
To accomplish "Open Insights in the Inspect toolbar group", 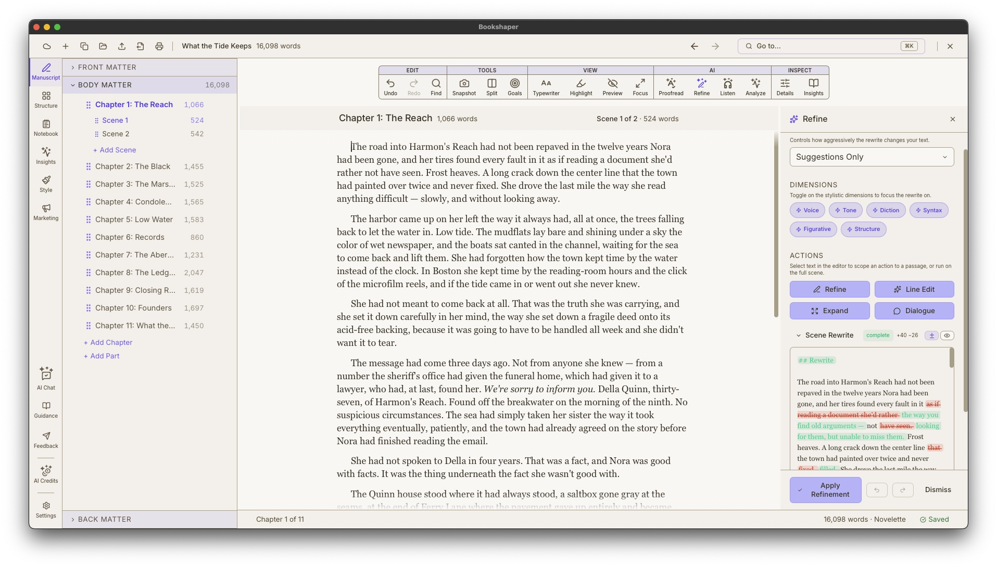I will coord(813,87).
